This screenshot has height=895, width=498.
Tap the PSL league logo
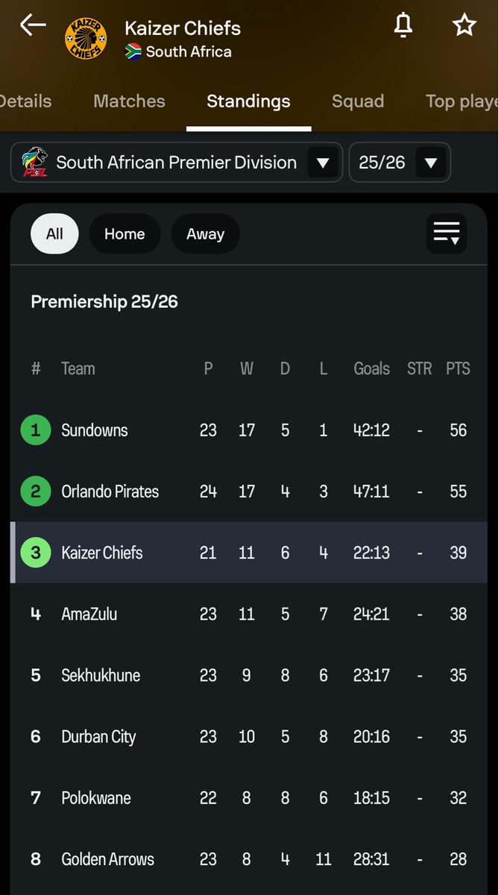[32, 162]
